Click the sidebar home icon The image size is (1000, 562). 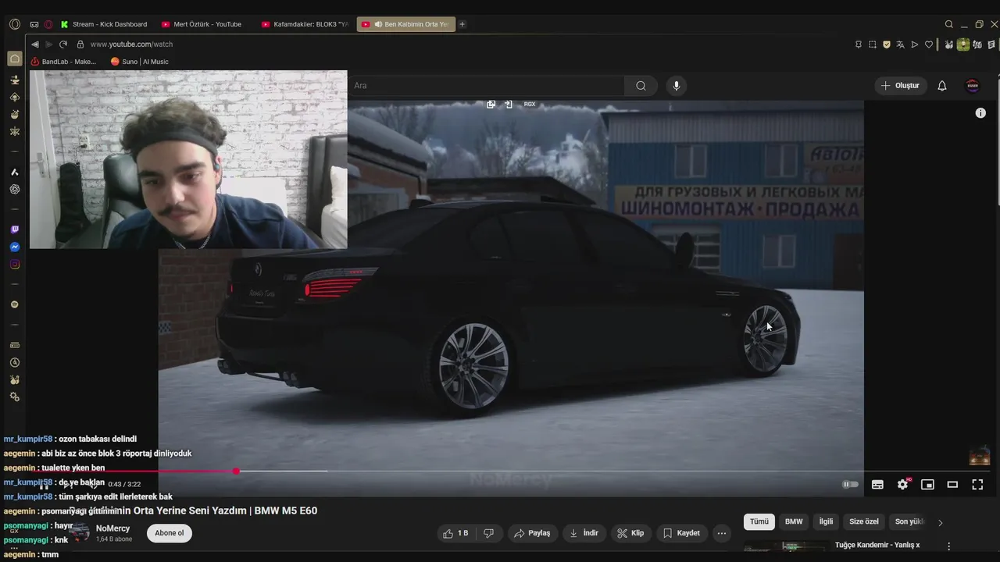[x=14, y=59]
